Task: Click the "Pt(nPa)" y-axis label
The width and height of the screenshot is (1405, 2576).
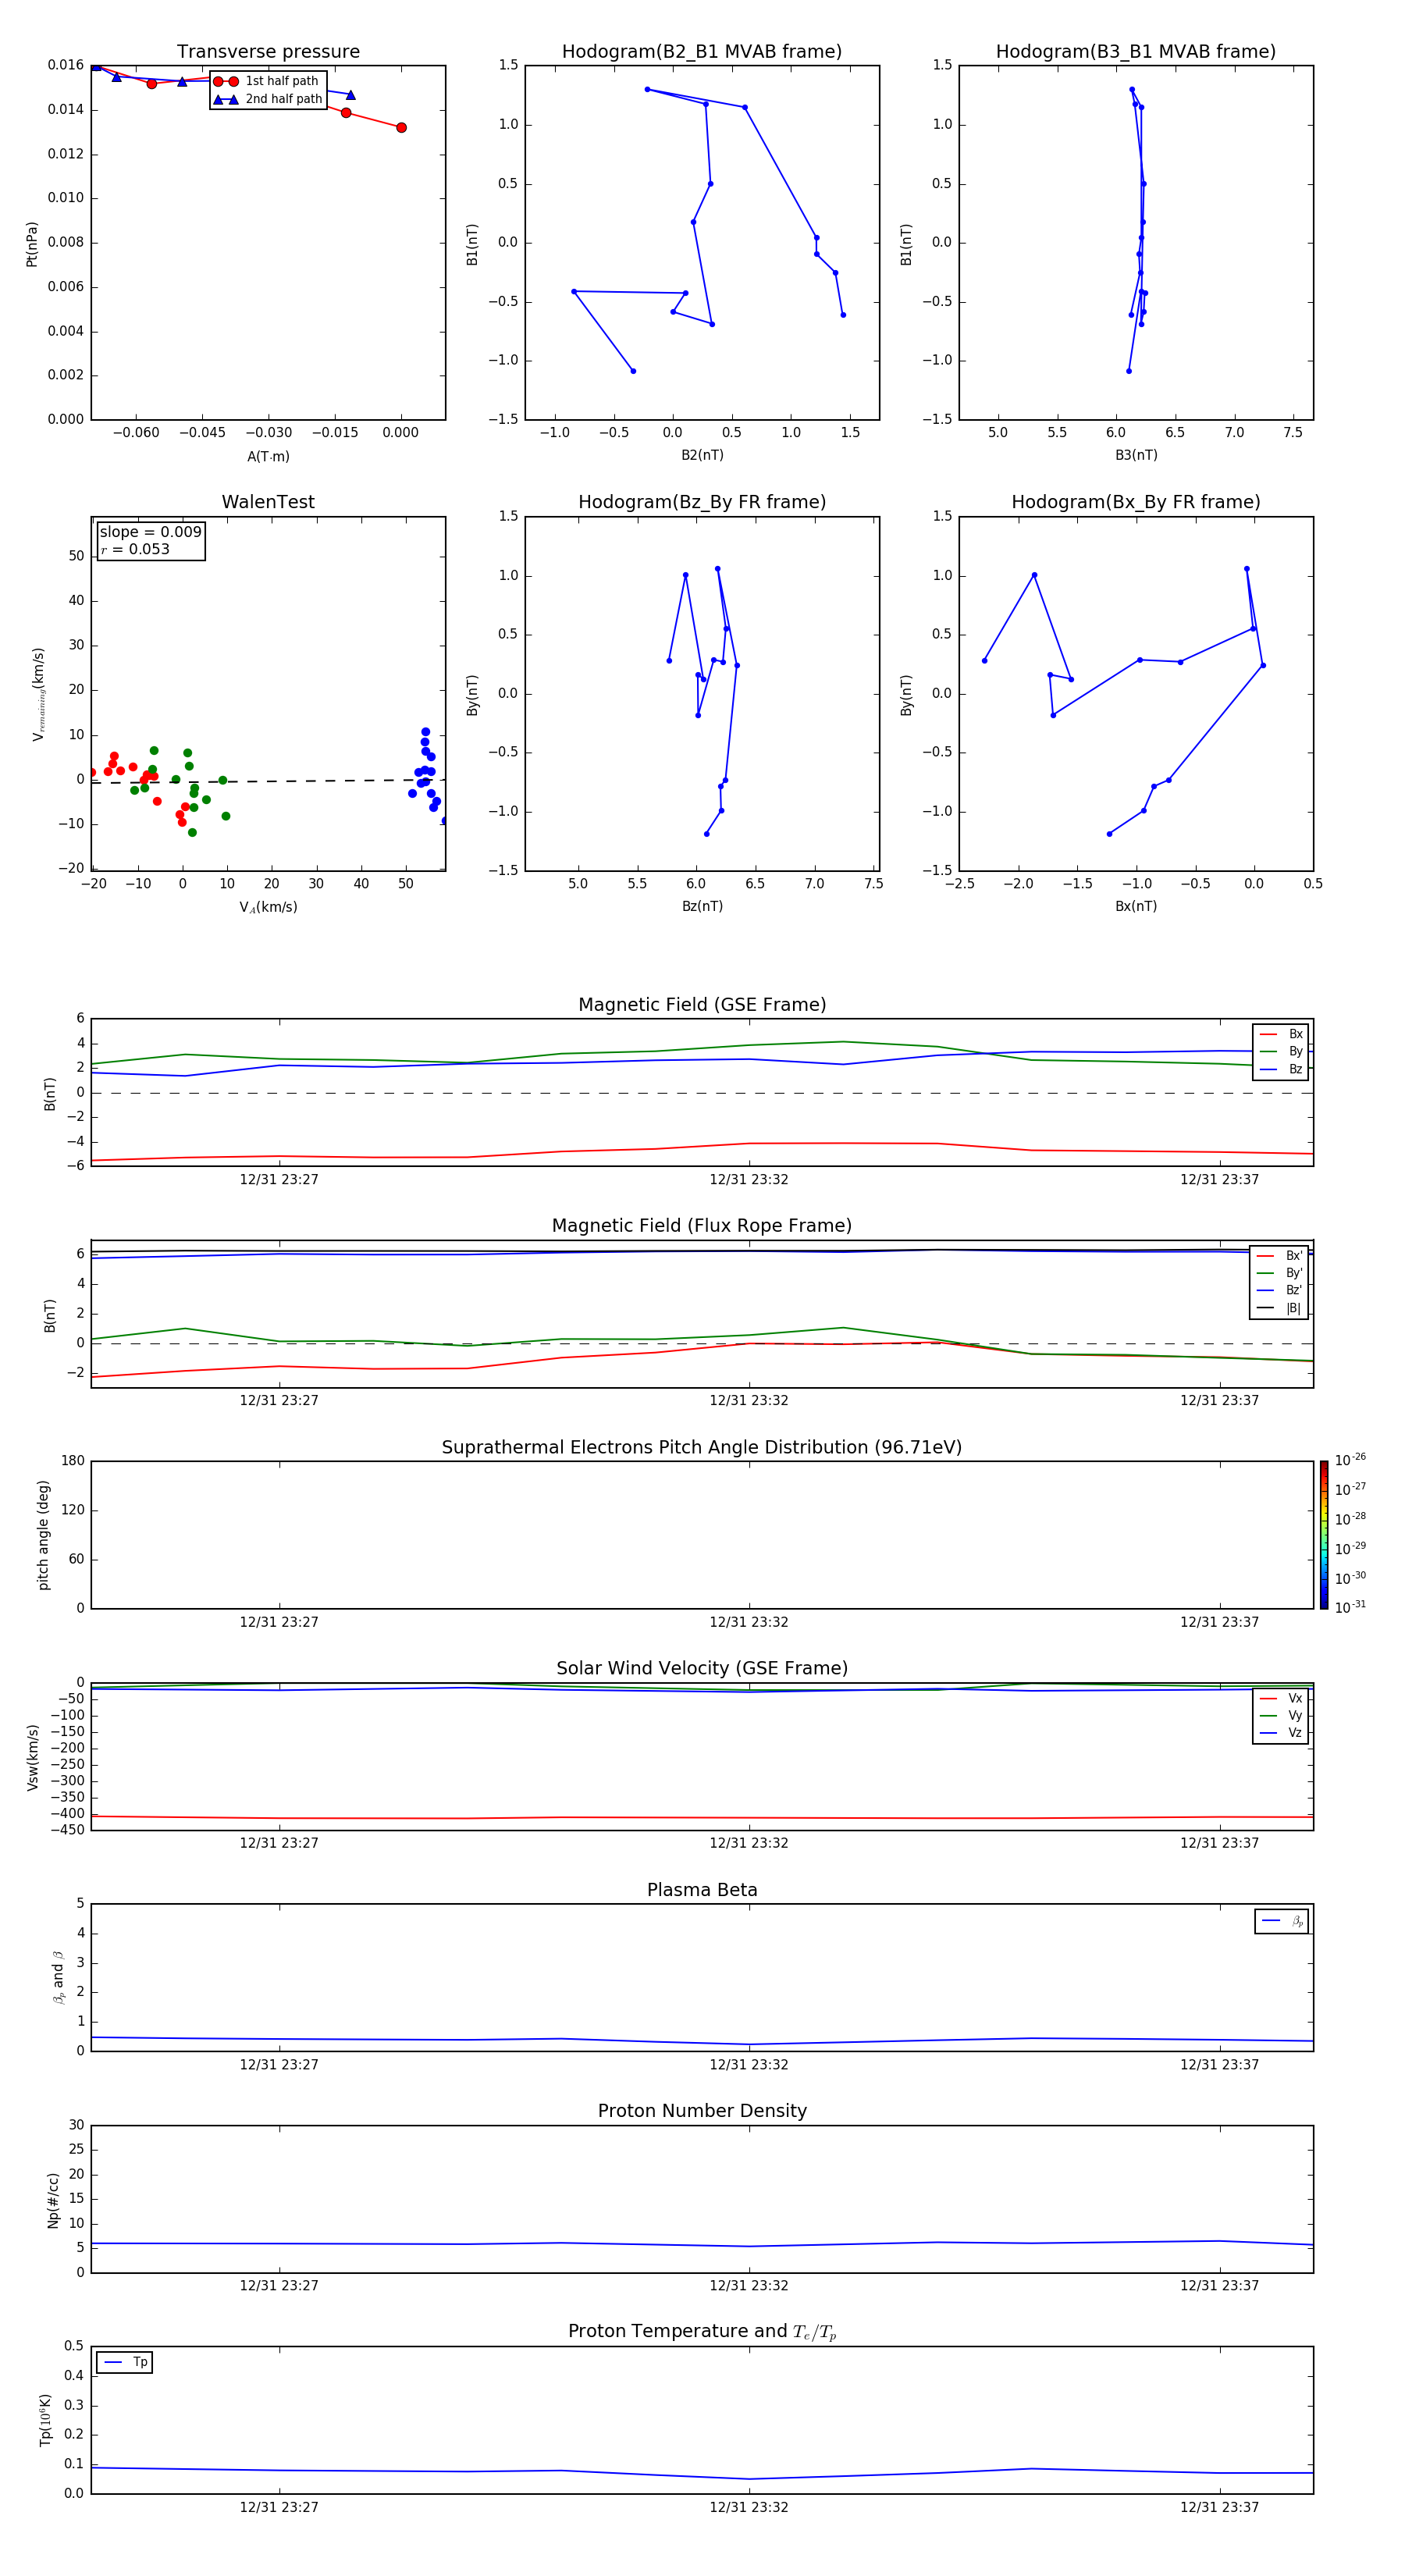Action: (32, 244)
